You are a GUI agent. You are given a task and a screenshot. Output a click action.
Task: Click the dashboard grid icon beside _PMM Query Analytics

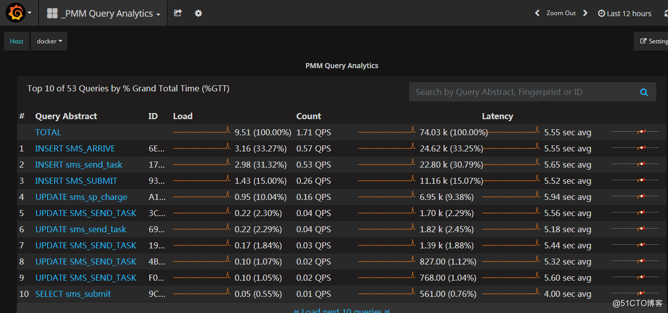tap(52, 14)
